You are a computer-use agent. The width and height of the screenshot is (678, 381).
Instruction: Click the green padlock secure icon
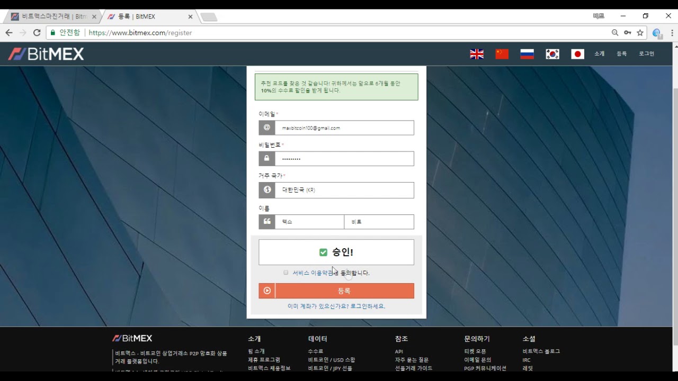tap(52, 33)
